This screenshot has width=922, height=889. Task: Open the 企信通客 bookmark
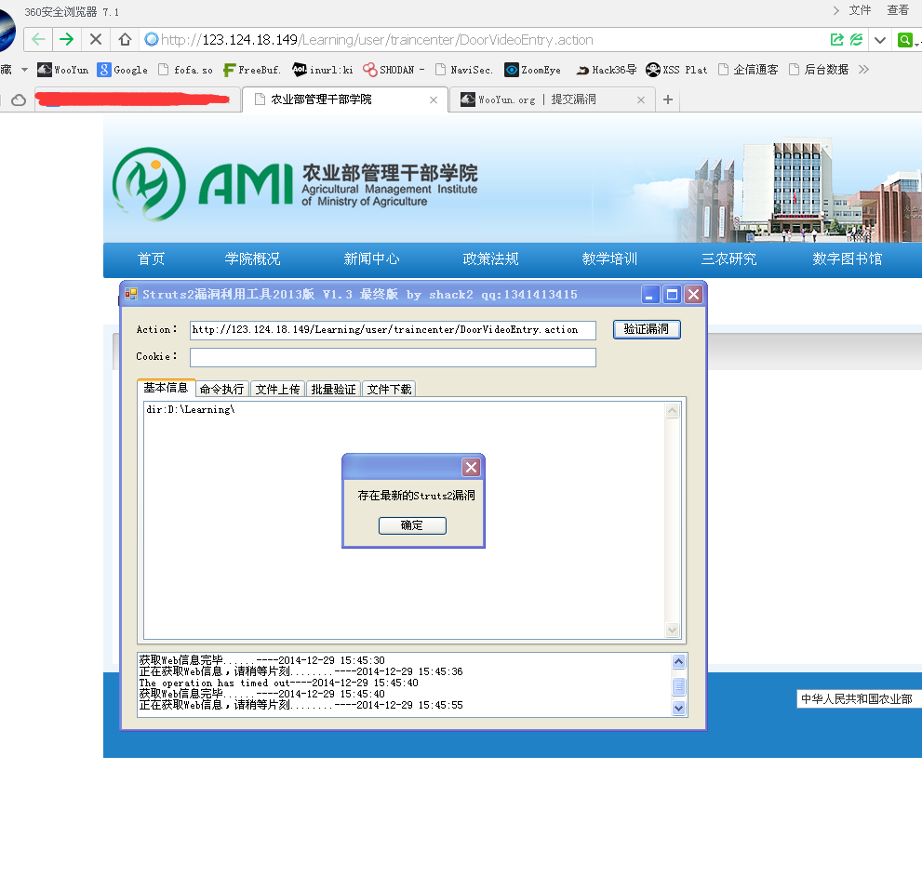pos(748,70)
